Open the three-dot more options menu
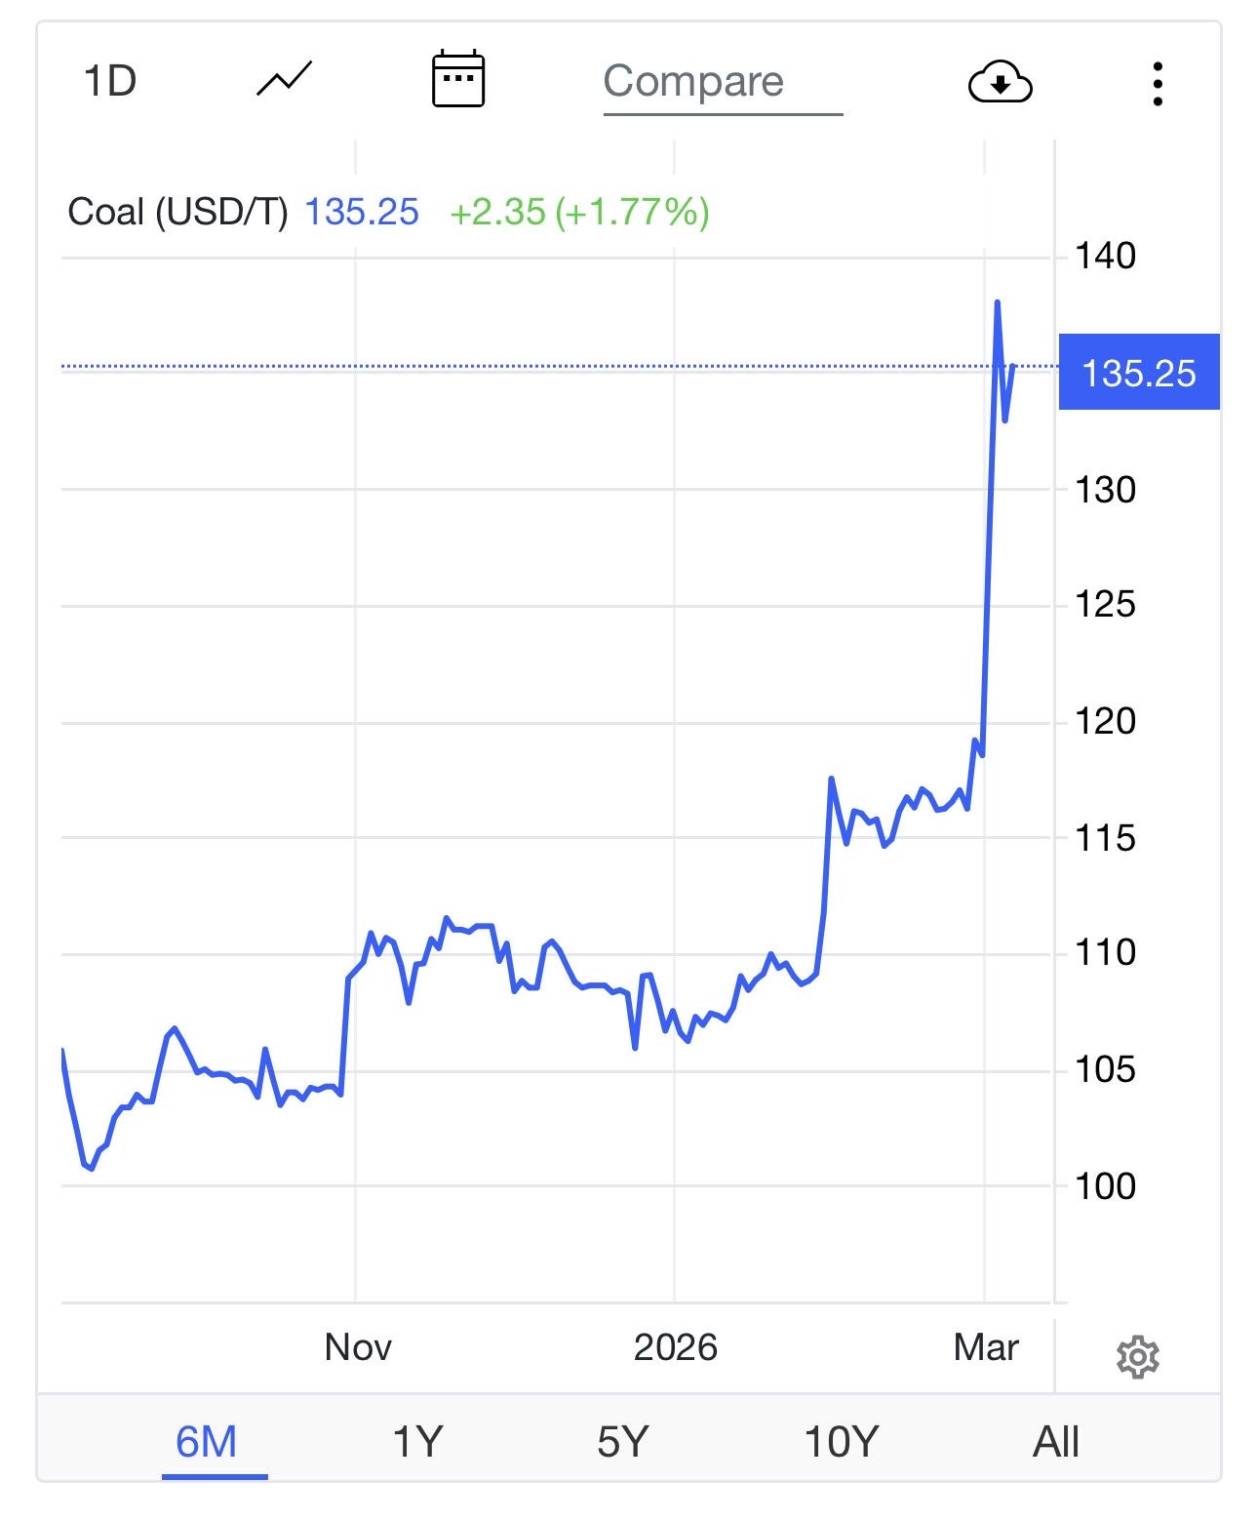This screenshot has width=1258, height=1521. pos(1158,84)
